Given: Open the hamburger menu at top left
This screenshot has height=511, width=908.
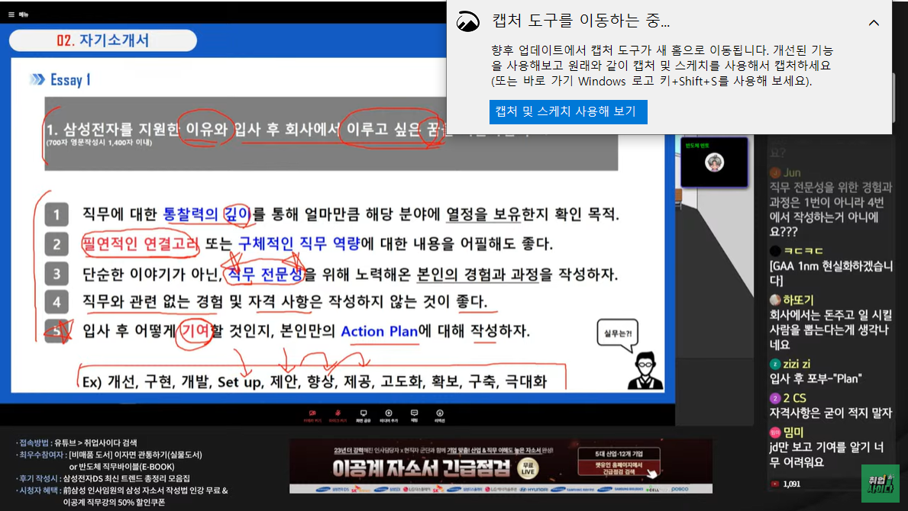Looking at the screenshot, I should click(x=11, y=14).
